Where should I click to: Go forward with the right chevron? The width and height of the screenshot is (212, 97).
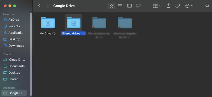(x=47, y=6)
